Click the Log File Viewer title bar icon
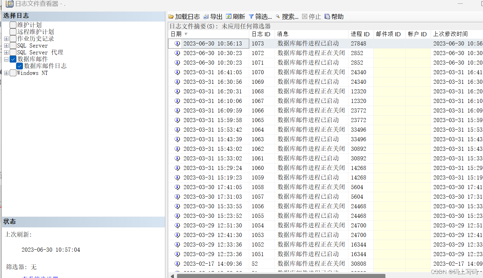The width and height of the screenshot is (483, 278). click(9, 4)
